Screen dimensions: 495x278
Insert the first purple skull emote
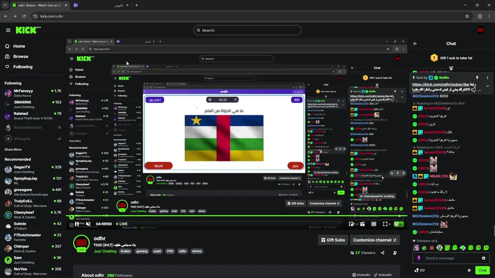click(416, 248)
